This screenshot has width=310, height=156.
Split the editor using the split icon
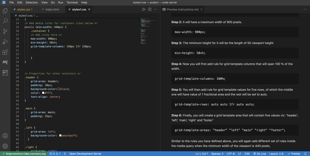tap(150, 9)
